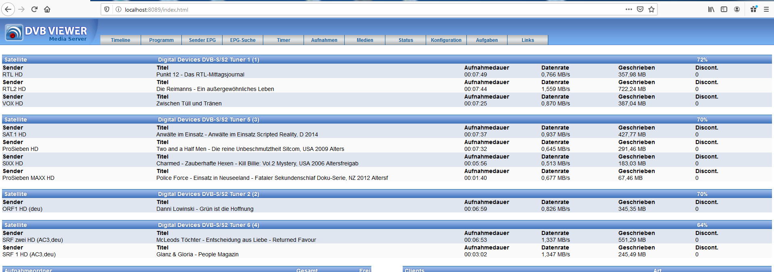Open the browser Library icon
774x272 pixels.
point(711,9)
